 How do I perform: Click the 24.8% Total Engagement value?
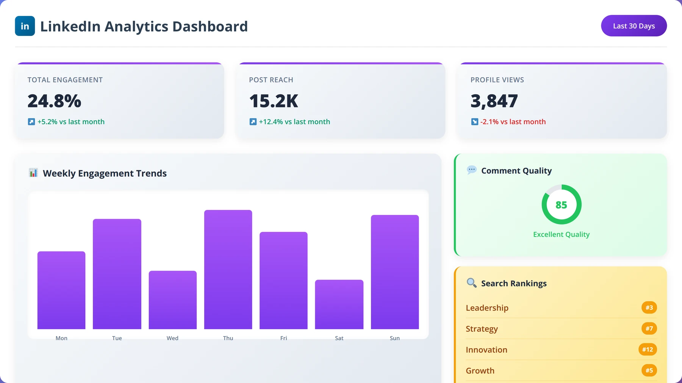(55, 101)
